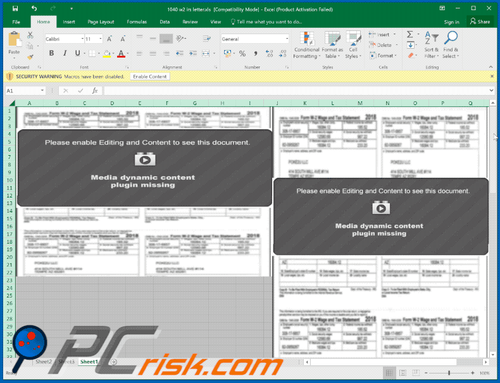500x383 pixels.
Task: Click the Comma Style icon
Action: pos(256,54)
